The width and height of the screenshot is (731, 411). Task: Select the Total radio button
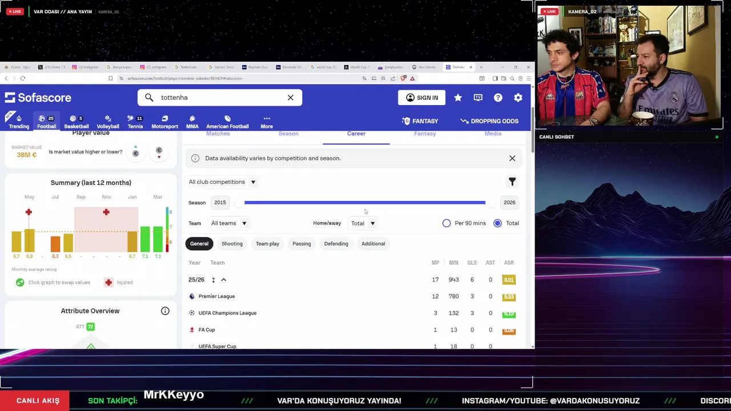coord(497,223)
